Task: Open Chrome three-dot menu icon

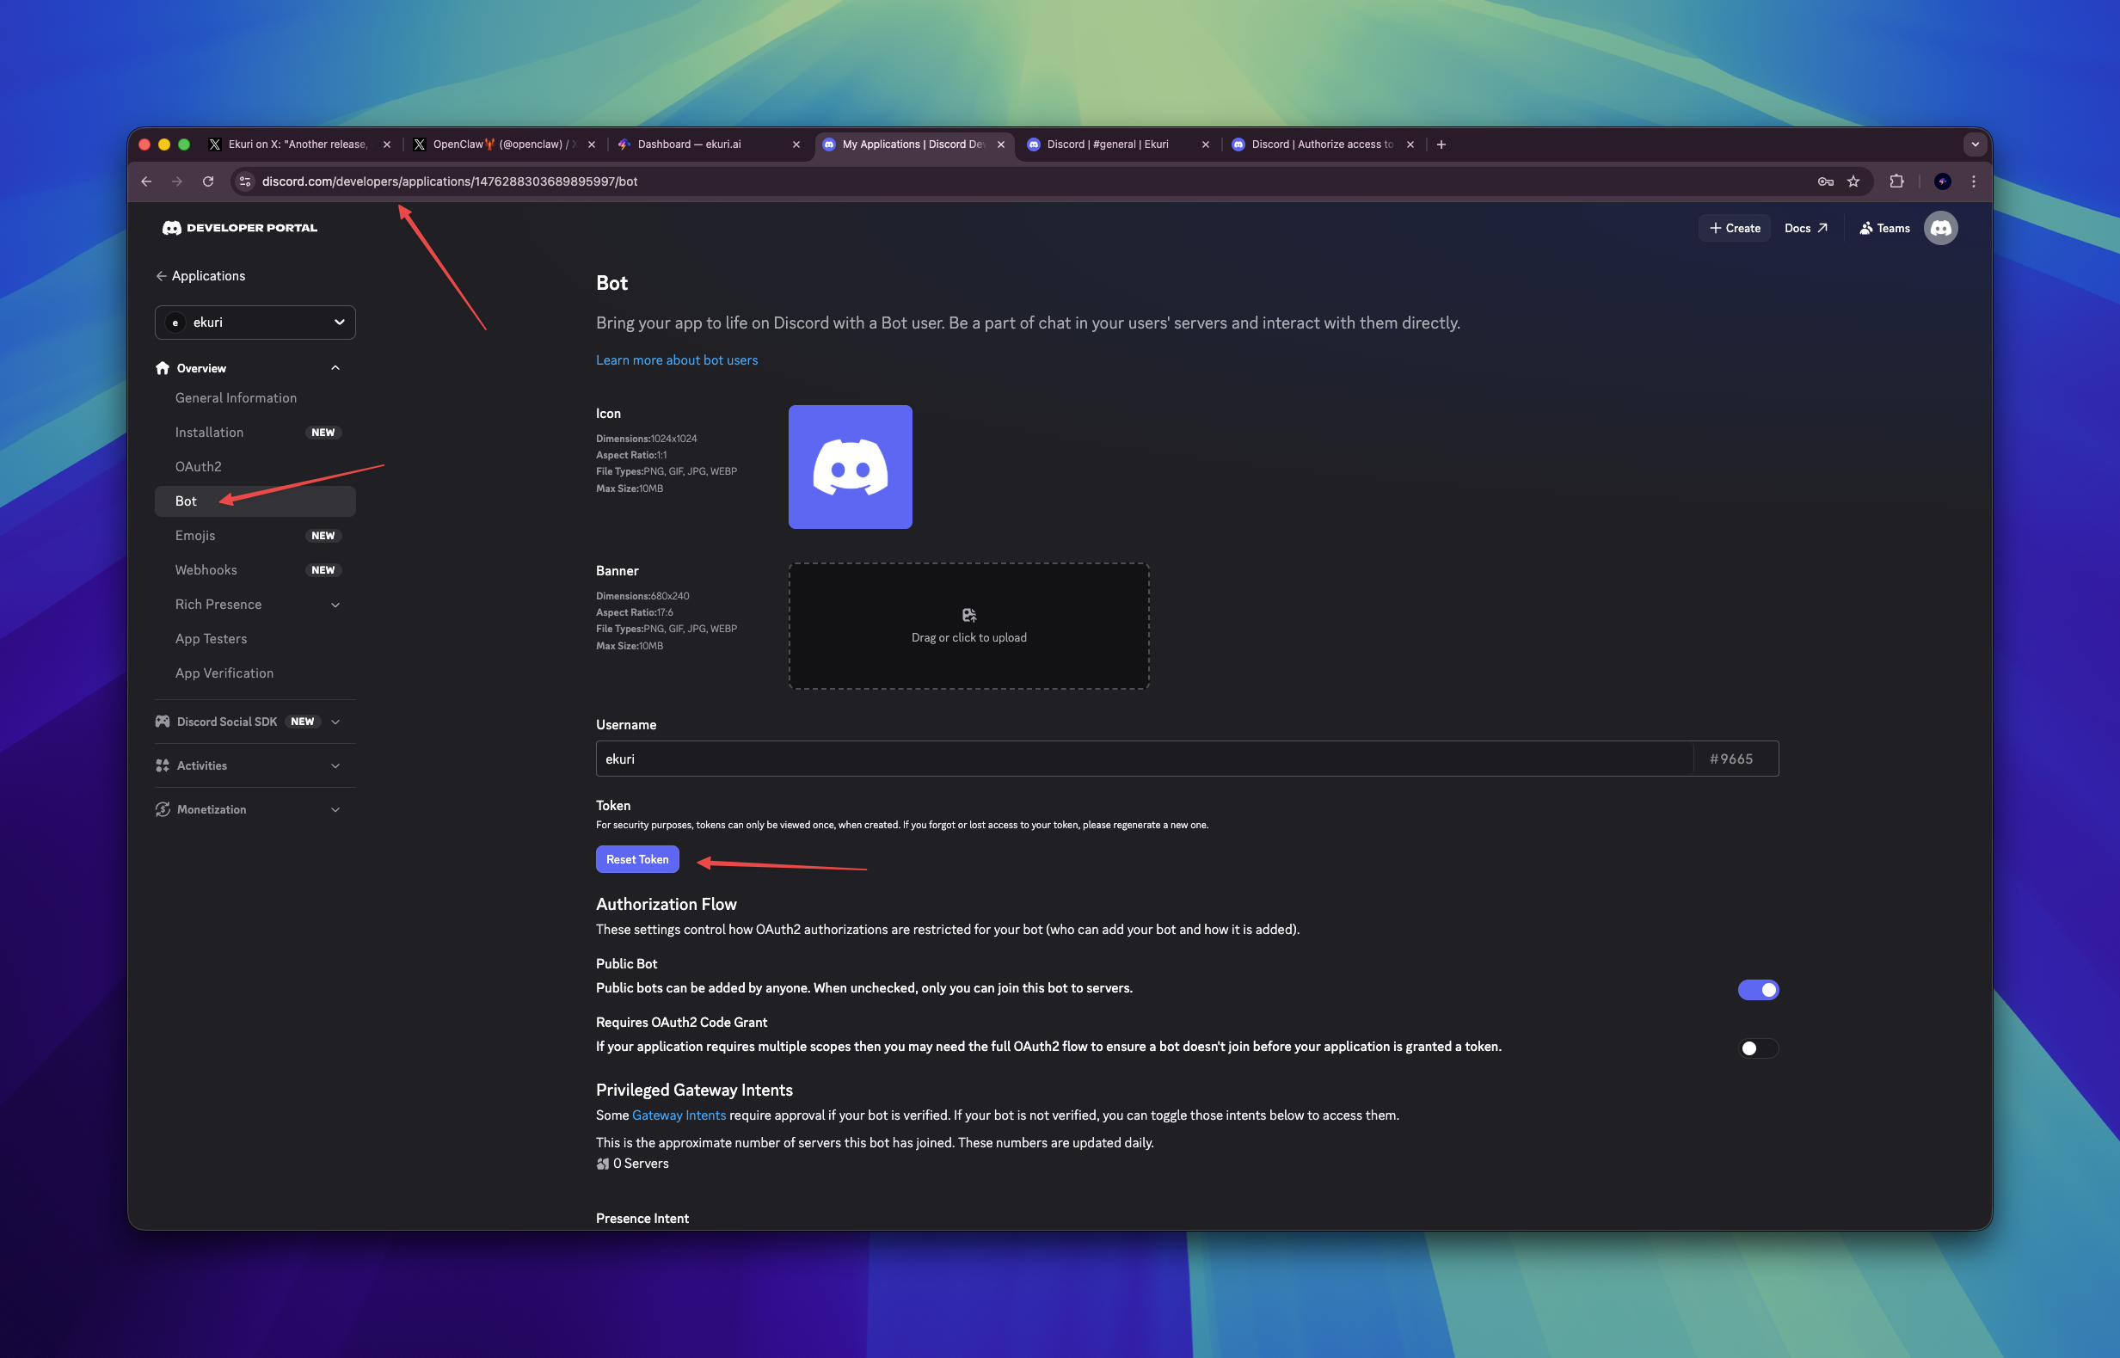Action: (1974, 181)
